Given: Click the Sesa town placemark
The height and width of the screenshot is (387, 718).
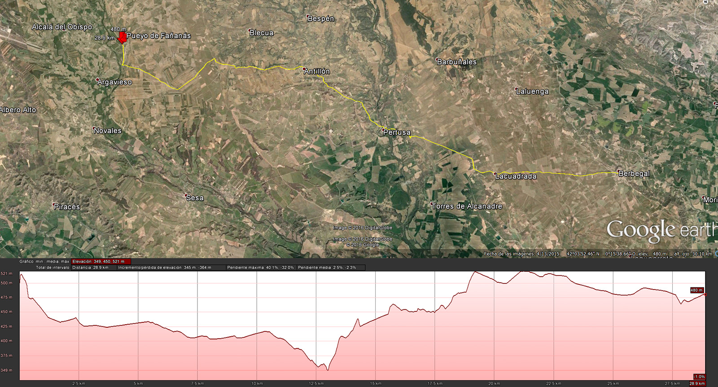Looking at the screenshot, I should click(x=186, y=195).
